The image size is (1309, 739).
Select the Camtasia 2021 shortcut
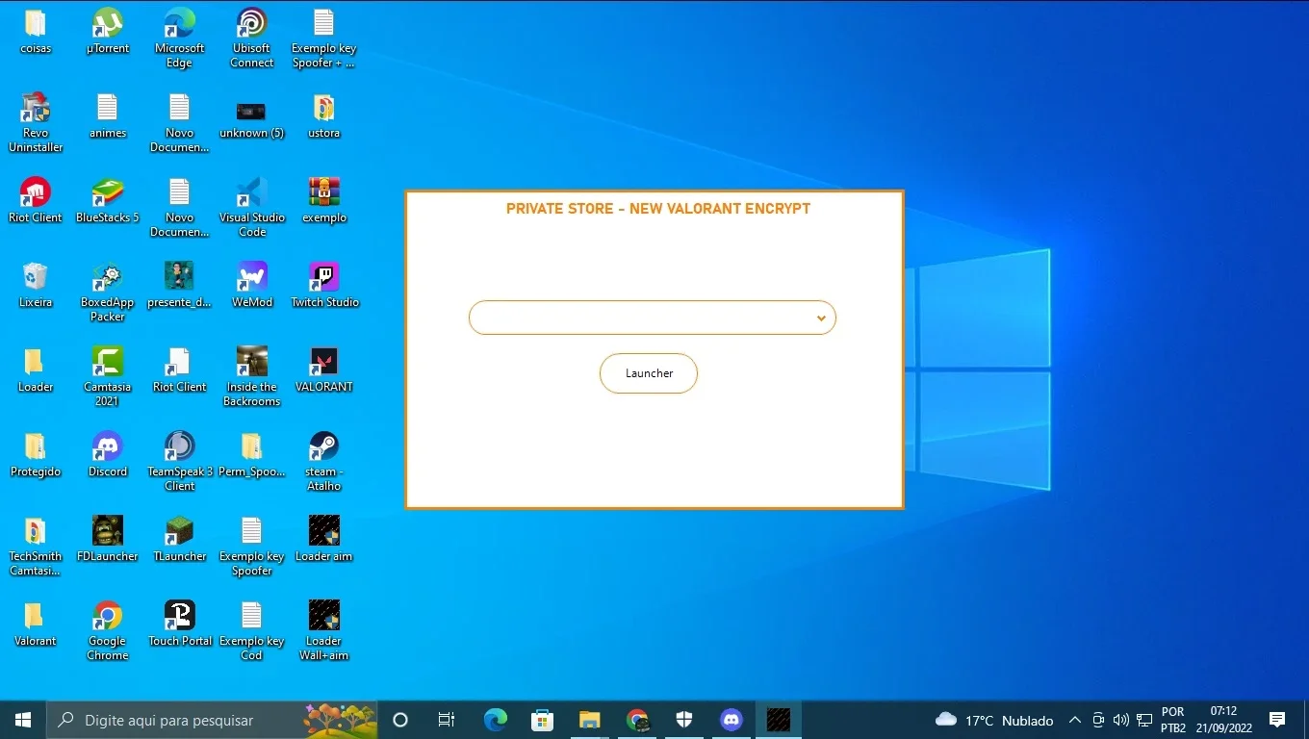pyautogui.click(x=108, y=376)
